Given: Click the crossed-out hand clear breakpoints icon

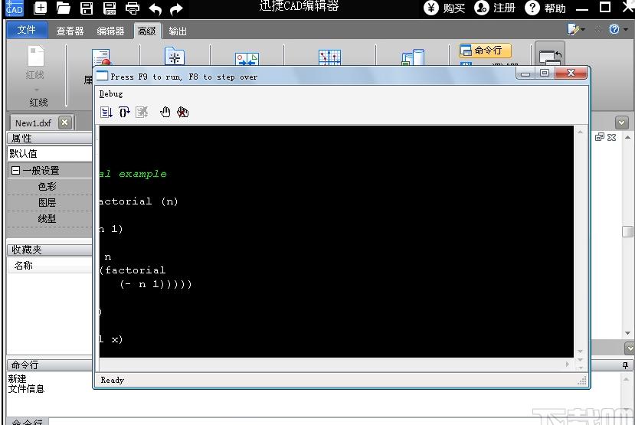Looking at the screenshot, I should click(x=182, y=112).
